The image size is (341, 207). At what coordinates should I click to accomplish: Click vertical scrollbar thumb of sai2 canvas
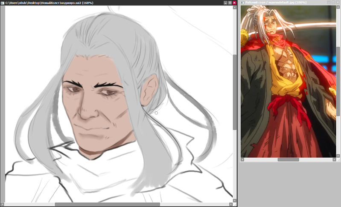[235, 92]
